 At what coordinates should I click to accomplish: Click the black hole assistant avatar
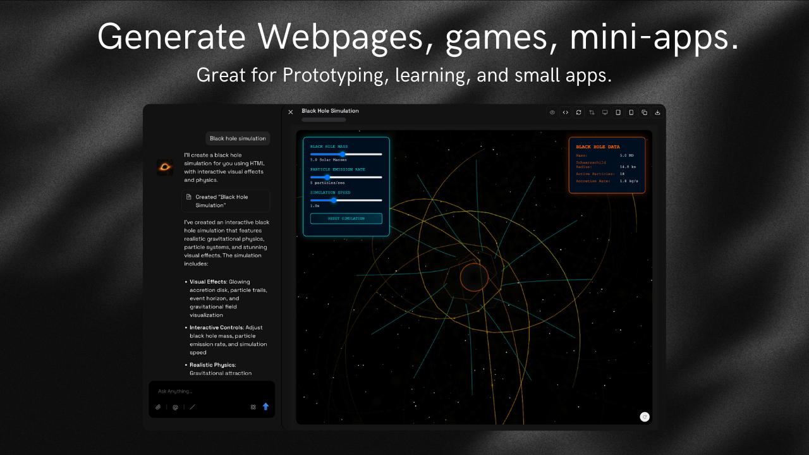coord(165,167)
